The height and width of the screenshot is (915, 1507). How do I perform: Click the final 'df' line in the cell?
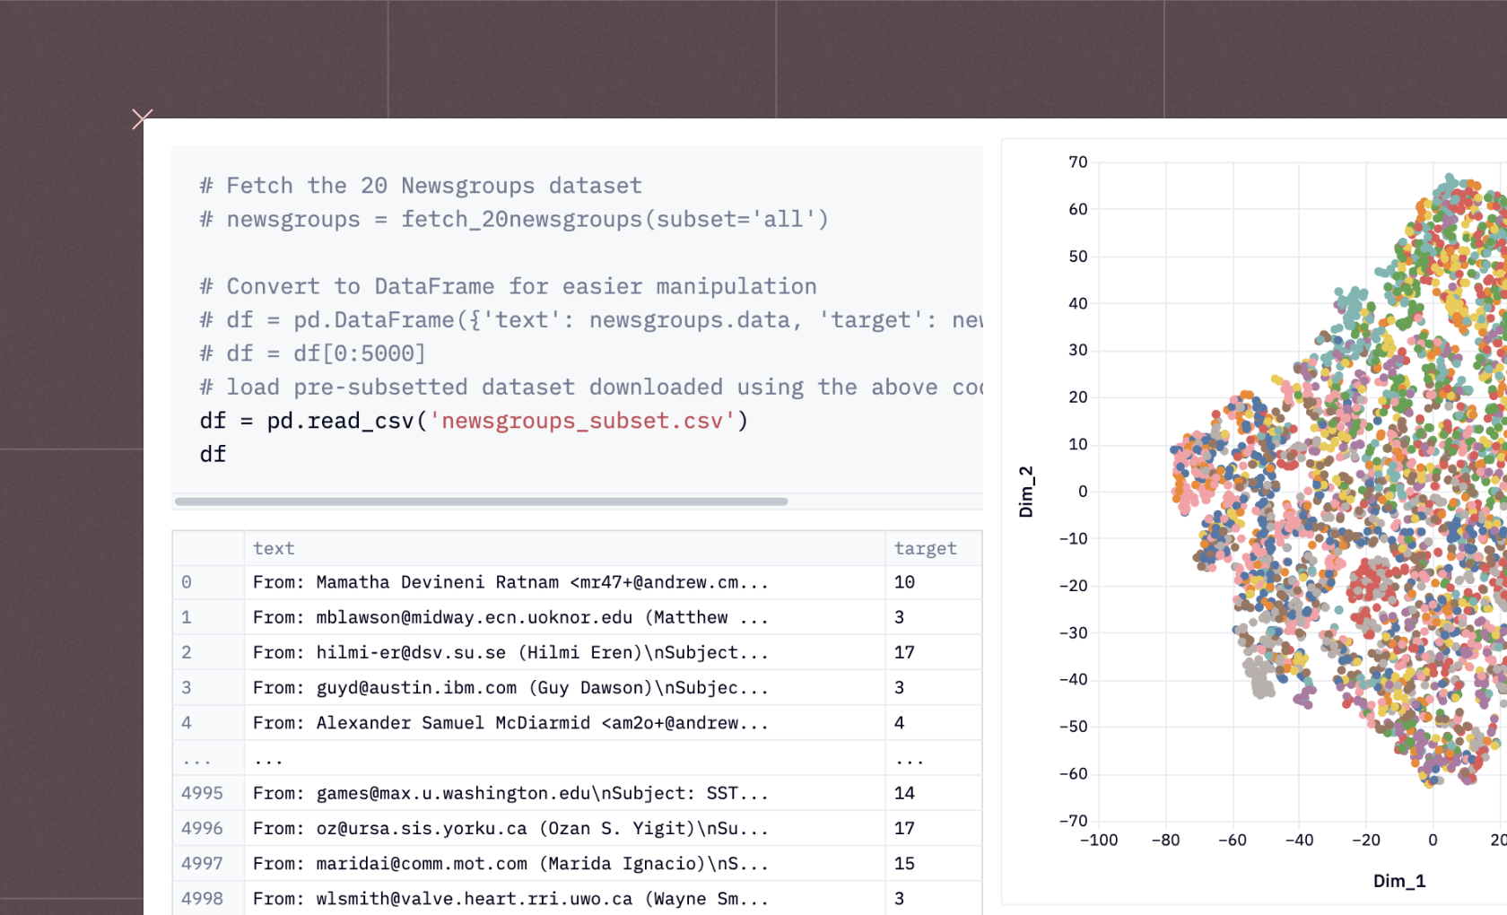213,454
